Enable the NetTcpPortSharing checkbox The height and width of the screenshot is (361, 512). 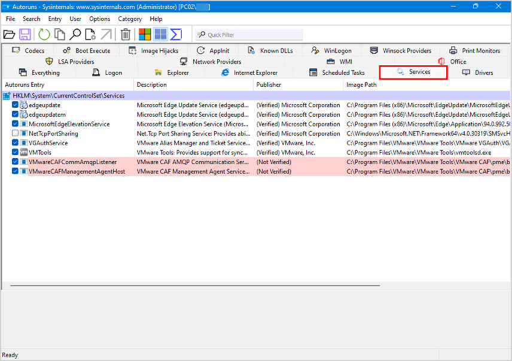coord(16,134)
